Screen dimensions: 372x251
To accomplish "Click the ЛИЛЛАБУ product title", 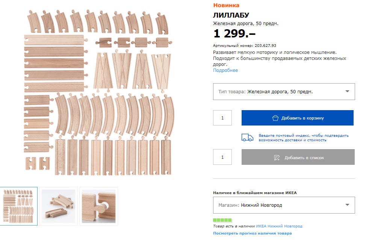I will coord(231,15).
